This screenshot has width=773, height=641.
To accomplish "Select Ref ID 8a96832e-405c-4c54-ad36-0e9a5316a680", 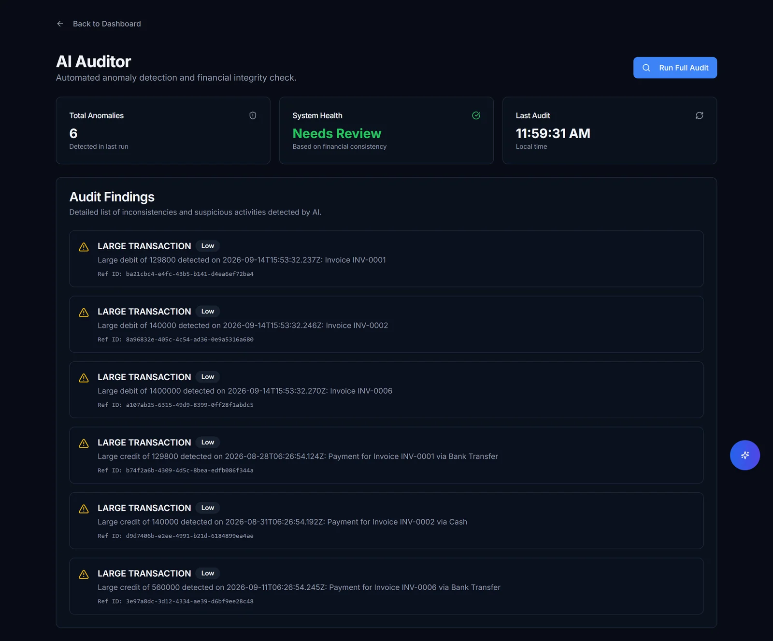I will (x=175, y=340).
